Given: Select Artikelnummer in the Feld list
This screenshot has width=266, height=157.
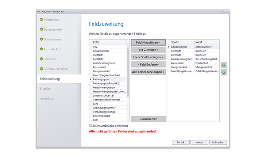Looking at the screenshot, I should coord(109,51).
